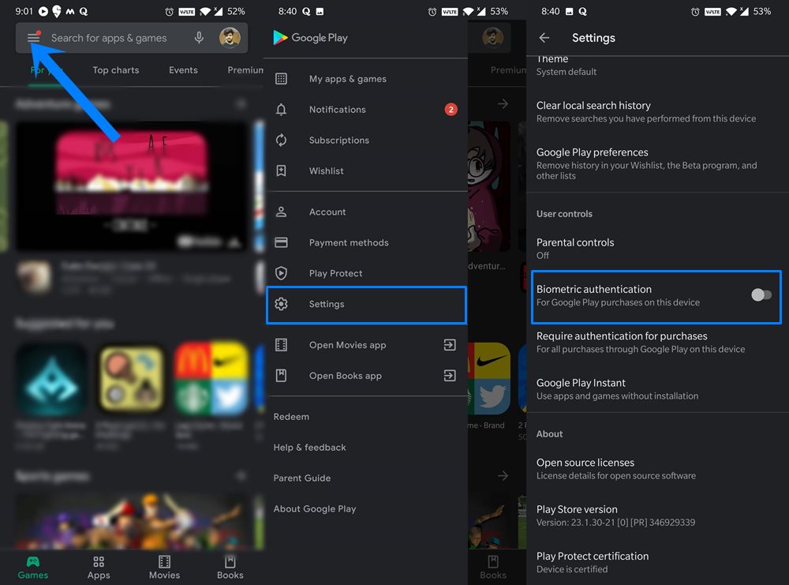Open Parental controls setting

(657, 249)
